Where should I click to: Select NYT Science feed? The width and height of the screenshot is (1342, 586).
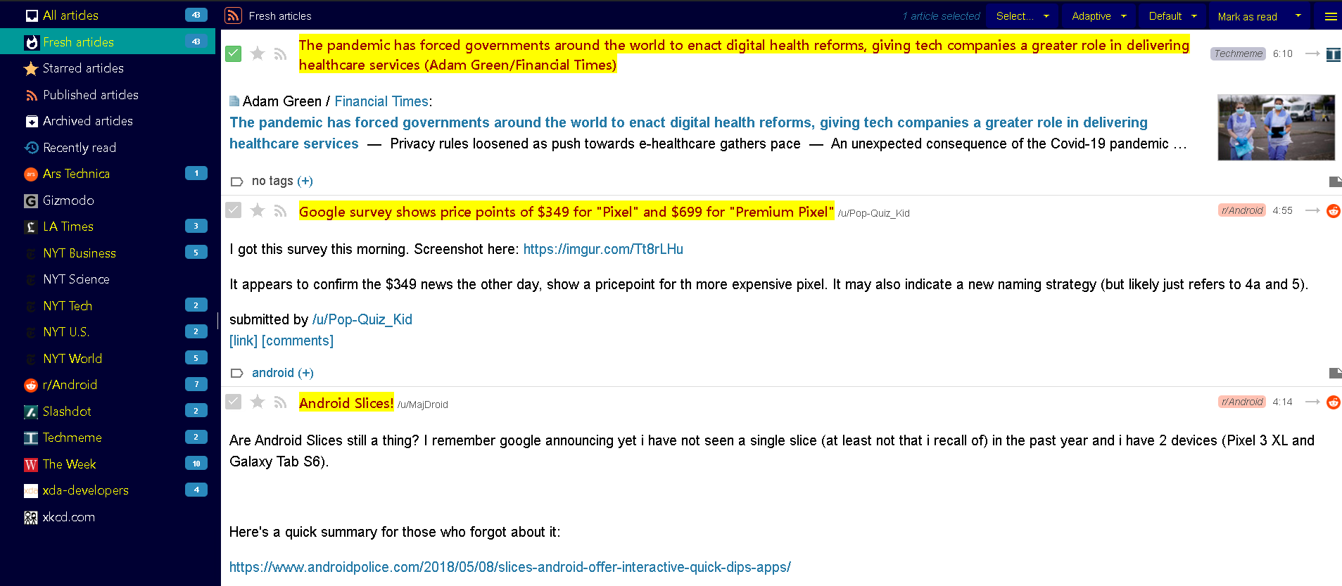click(x=108, y=279)
